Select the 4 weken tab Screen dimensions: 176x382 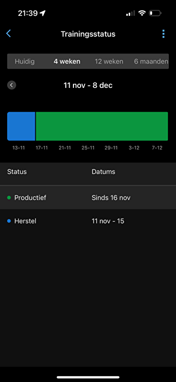67,62
